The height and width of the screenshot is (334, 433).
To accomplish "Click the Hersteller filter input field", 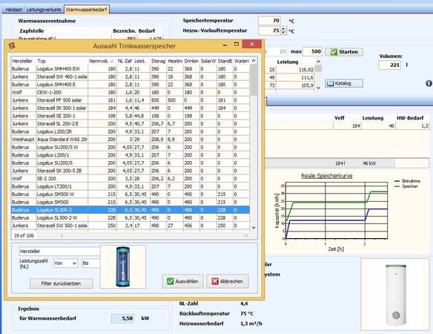I will pyautogui.click(x=59, y=251).
